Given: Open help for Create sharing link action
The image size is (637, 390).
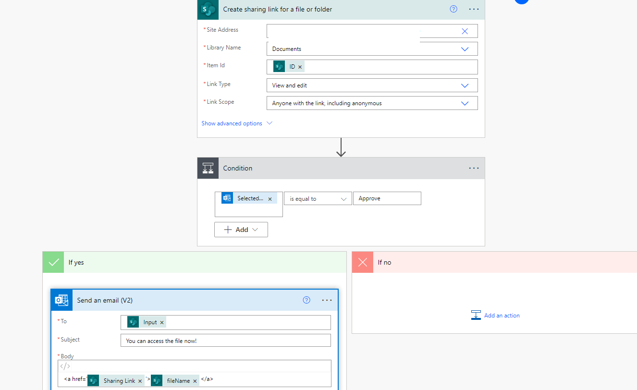Looking at the screenshot, I should pyautogui.click(x=453, y=9).
